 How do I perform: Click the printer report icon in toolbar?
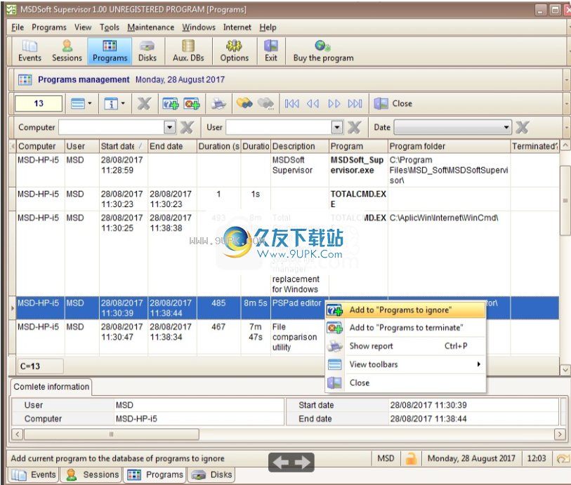tap(218, 104)
